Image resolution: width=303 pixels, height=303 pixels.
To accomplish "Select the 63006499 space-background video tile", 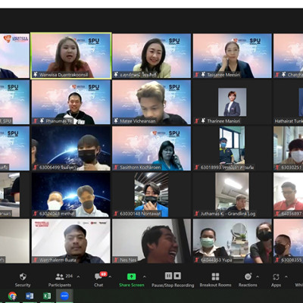I will pyautogui.click(x=71, y=148).
